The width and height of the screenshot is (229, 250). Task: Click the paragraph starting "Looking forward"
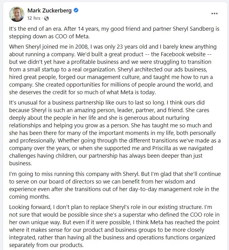pos(113,226)
